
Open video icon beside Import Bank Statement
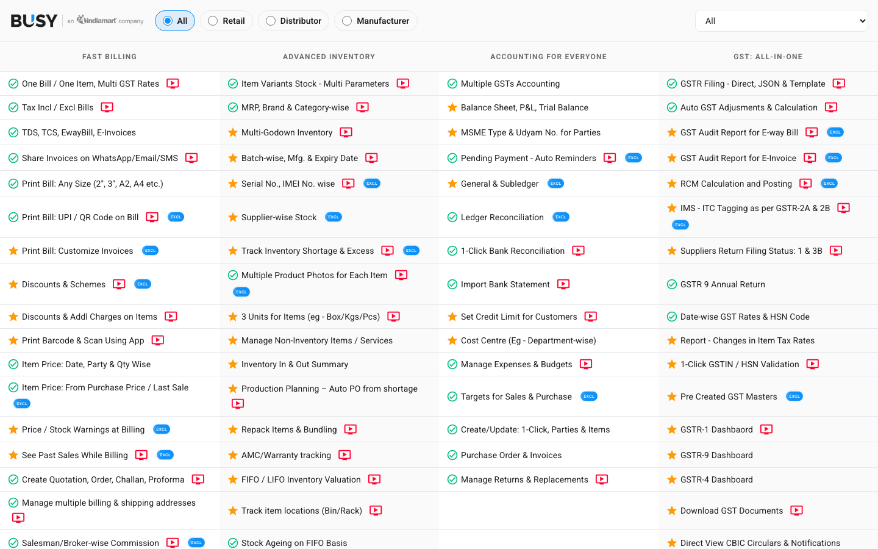pyautogui.click(x=563, y=284)
